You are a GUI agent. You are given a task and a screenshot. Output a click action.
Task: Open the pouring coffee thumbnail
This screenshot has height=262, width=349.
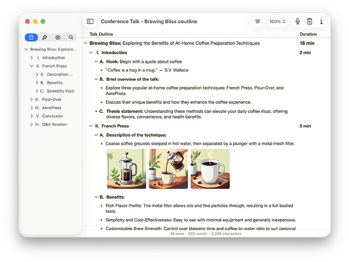(168, 169)
